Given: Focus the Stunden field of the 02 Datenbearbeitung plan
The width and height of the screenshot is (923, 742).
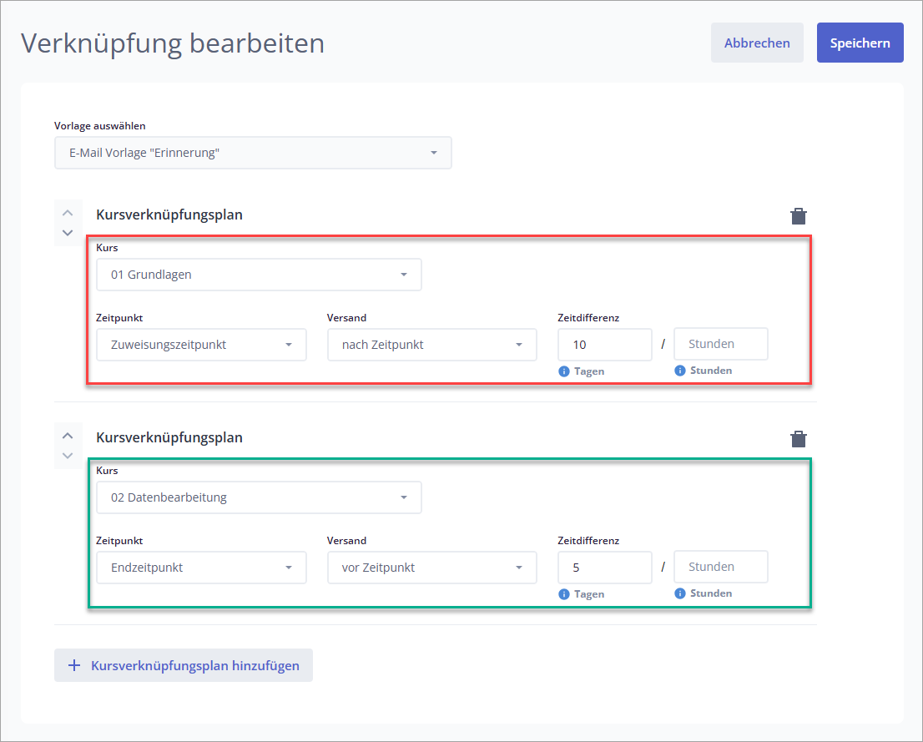Looking at the screenshot, I should click(x=721, y=567).
